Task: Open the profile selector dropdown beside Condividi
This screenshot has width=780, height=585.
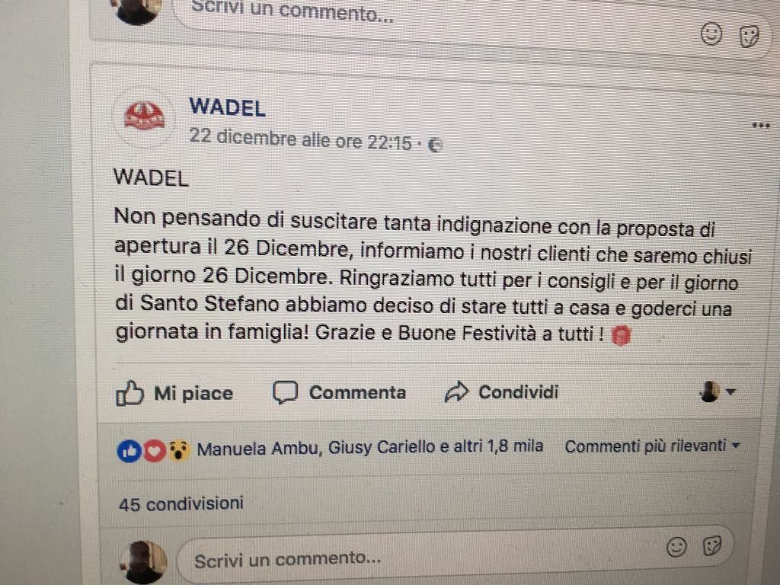Action: (717, 392)
